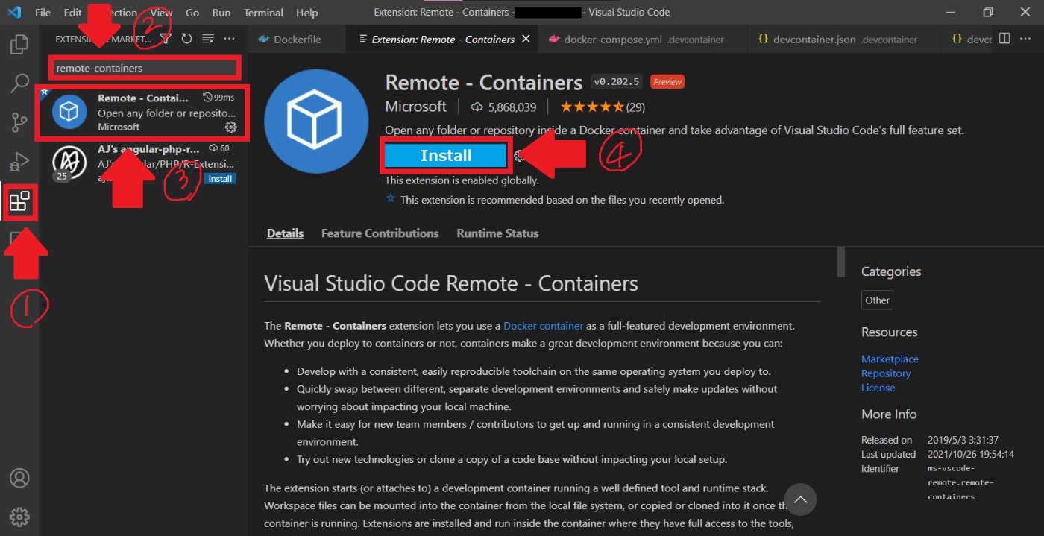The width and height of the screenshot is (1044, 536).
Task: Open the Terminal menu
Action: tap(263, 13)
